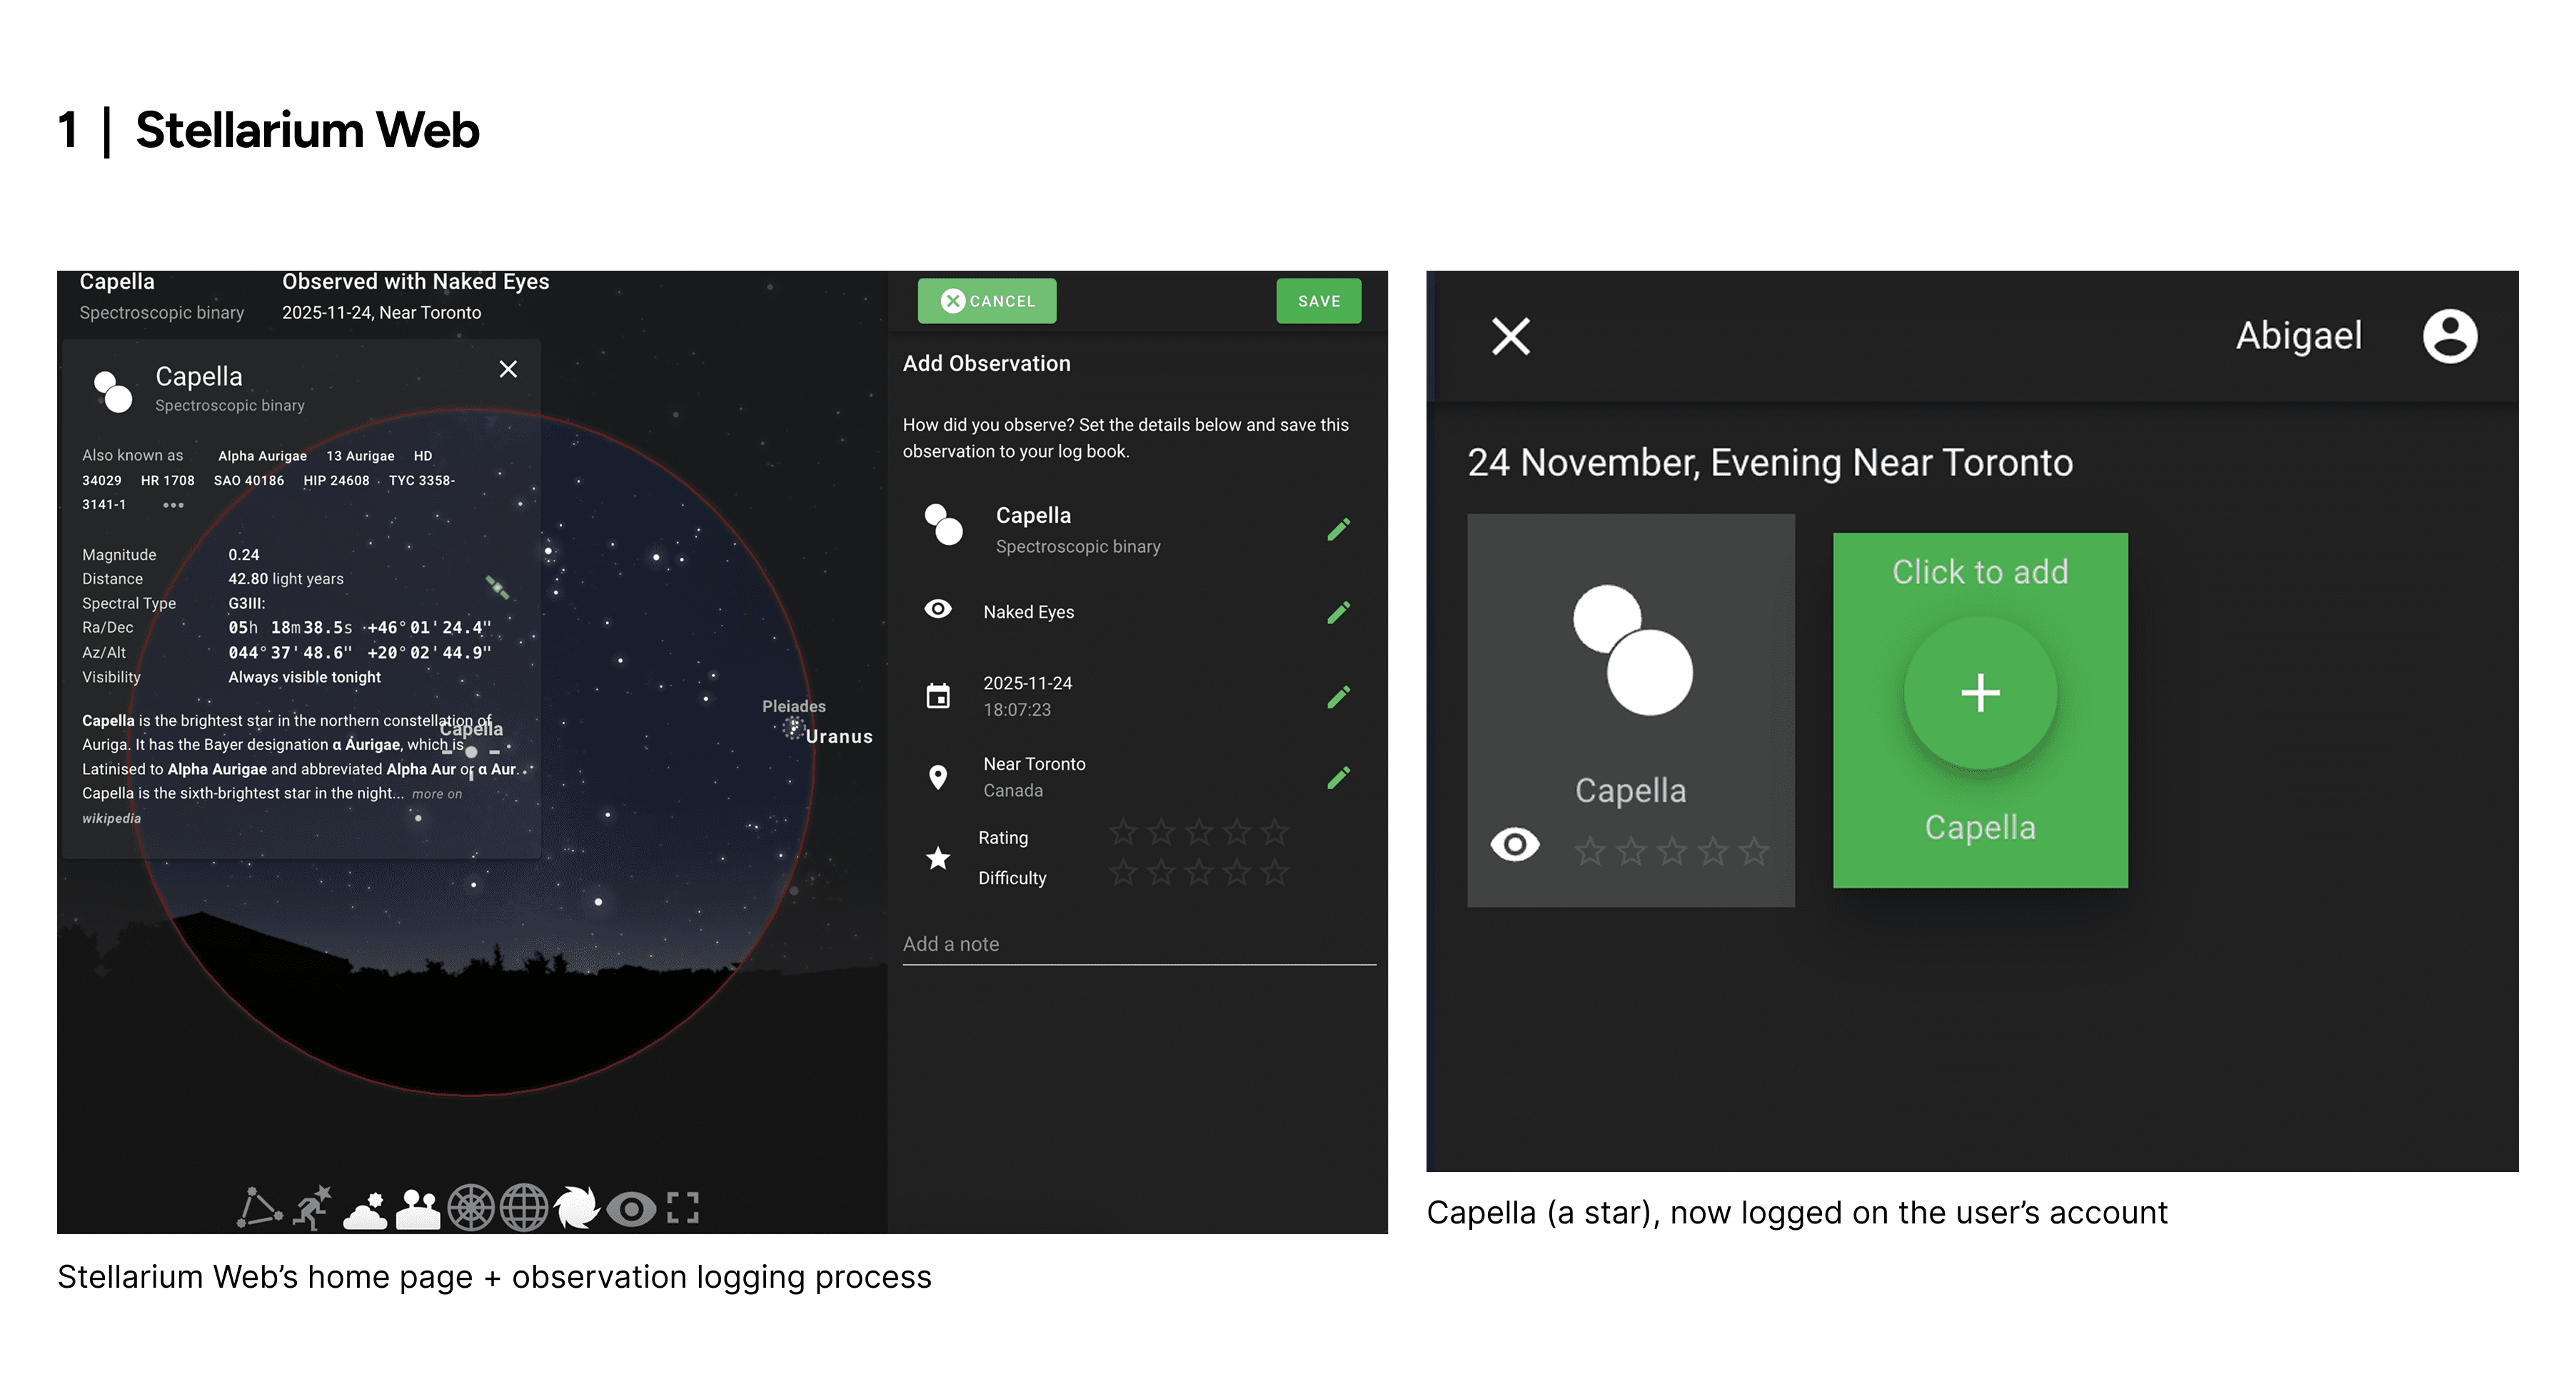Edit the Capella object with pencil icon
Viewport: 2576px width, 1397px height.
1339,529
